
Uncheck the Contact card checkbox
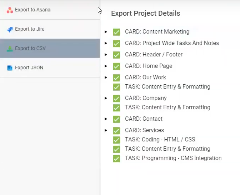point(116,119)
